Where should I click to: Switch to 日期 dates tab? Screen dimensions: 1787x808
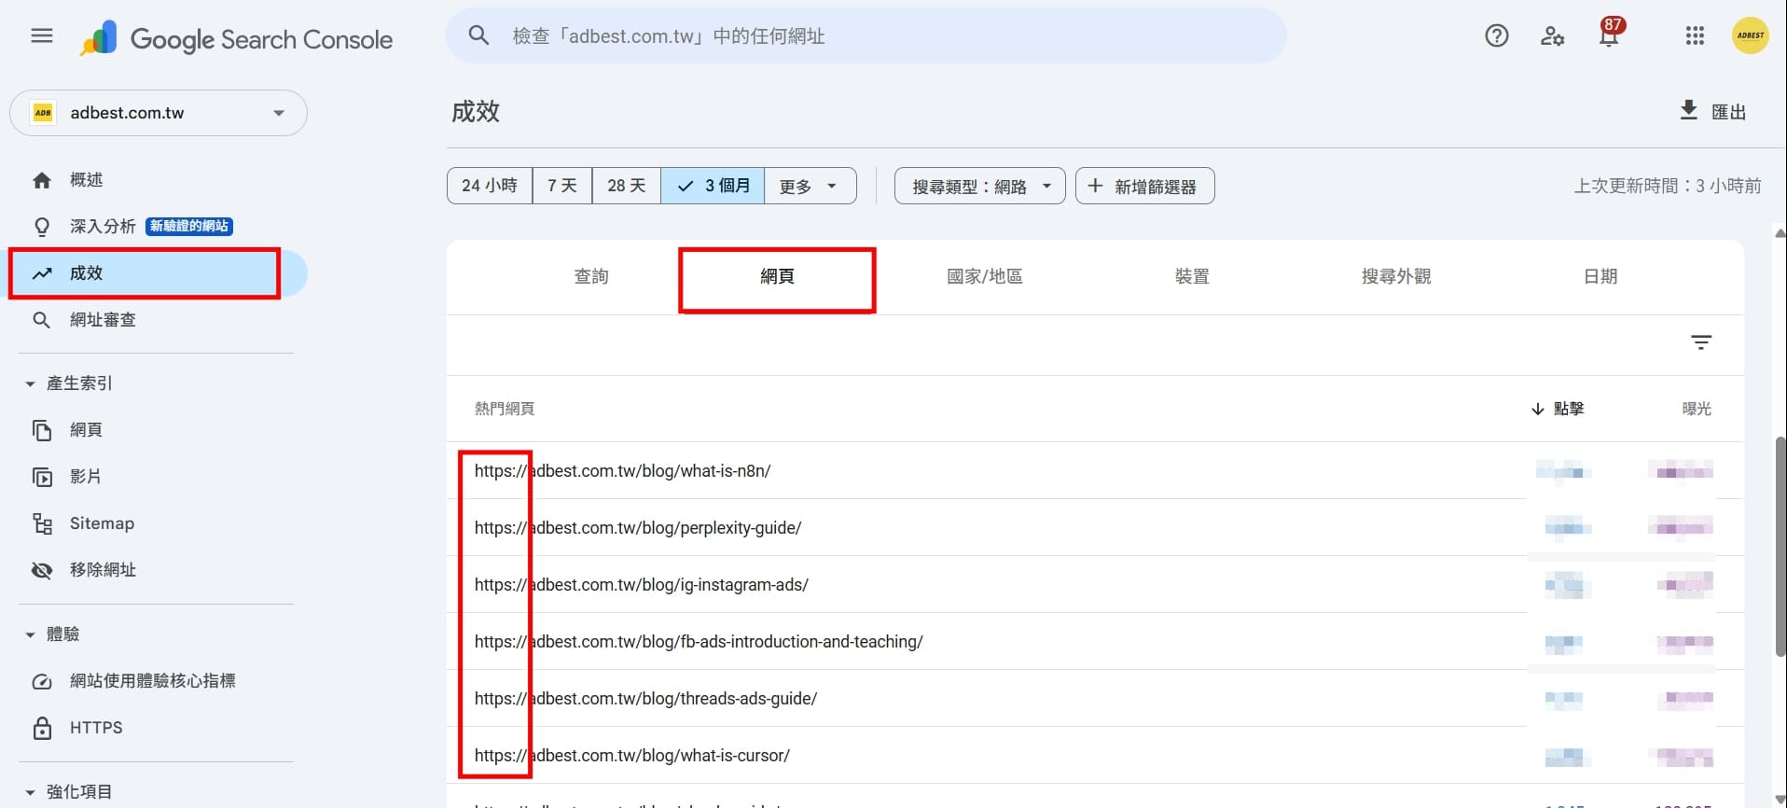coord(1600,276)
